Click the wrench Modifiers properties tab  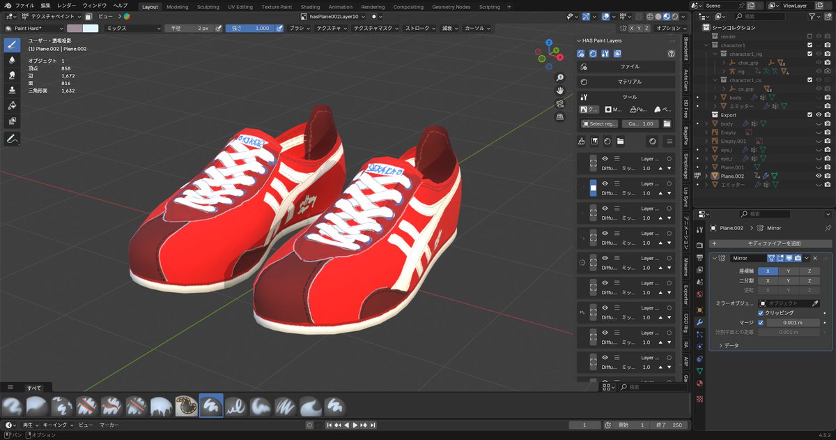[x=699, y=322]
